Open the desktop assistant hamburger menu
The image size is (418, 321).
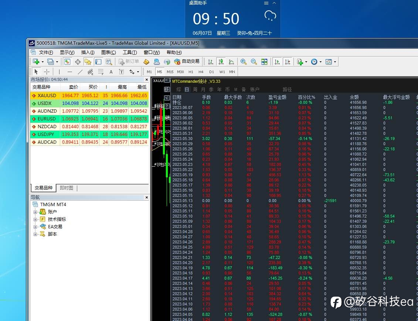(x=266, y=3)
